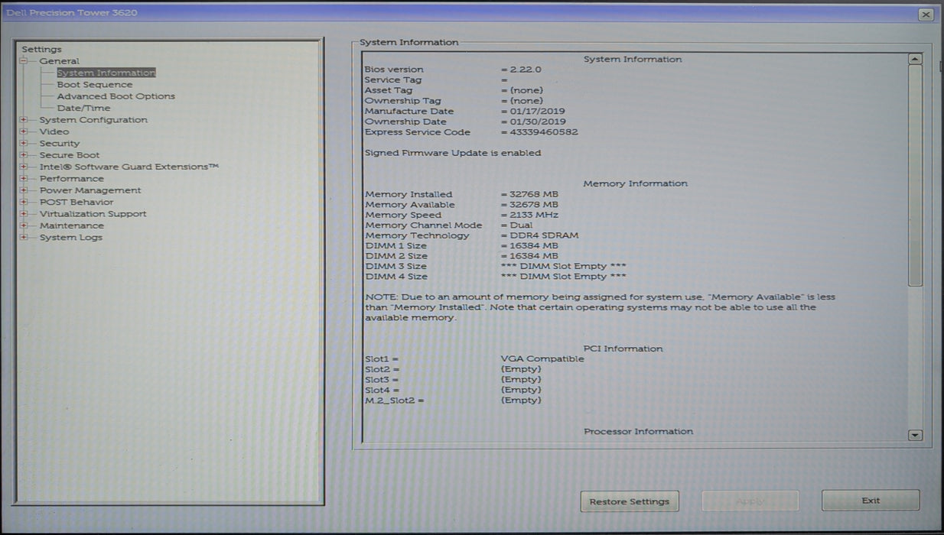Click the Restore Settings button

[630, 501]
